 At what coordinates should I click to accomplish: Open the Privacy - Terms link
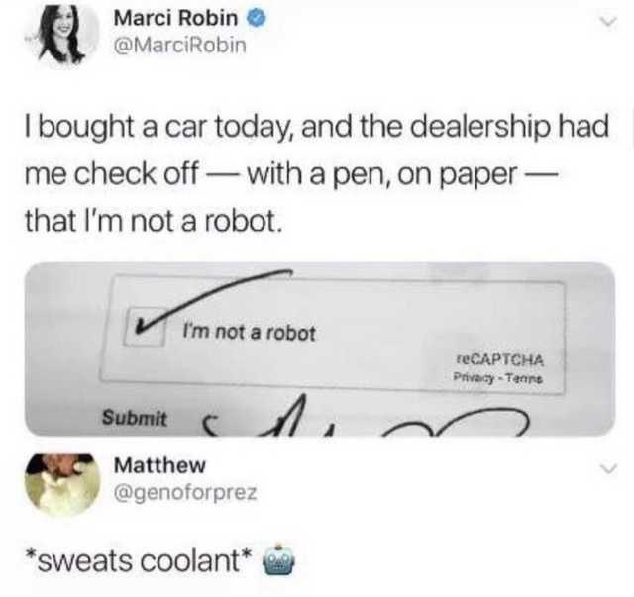point(497,379)
